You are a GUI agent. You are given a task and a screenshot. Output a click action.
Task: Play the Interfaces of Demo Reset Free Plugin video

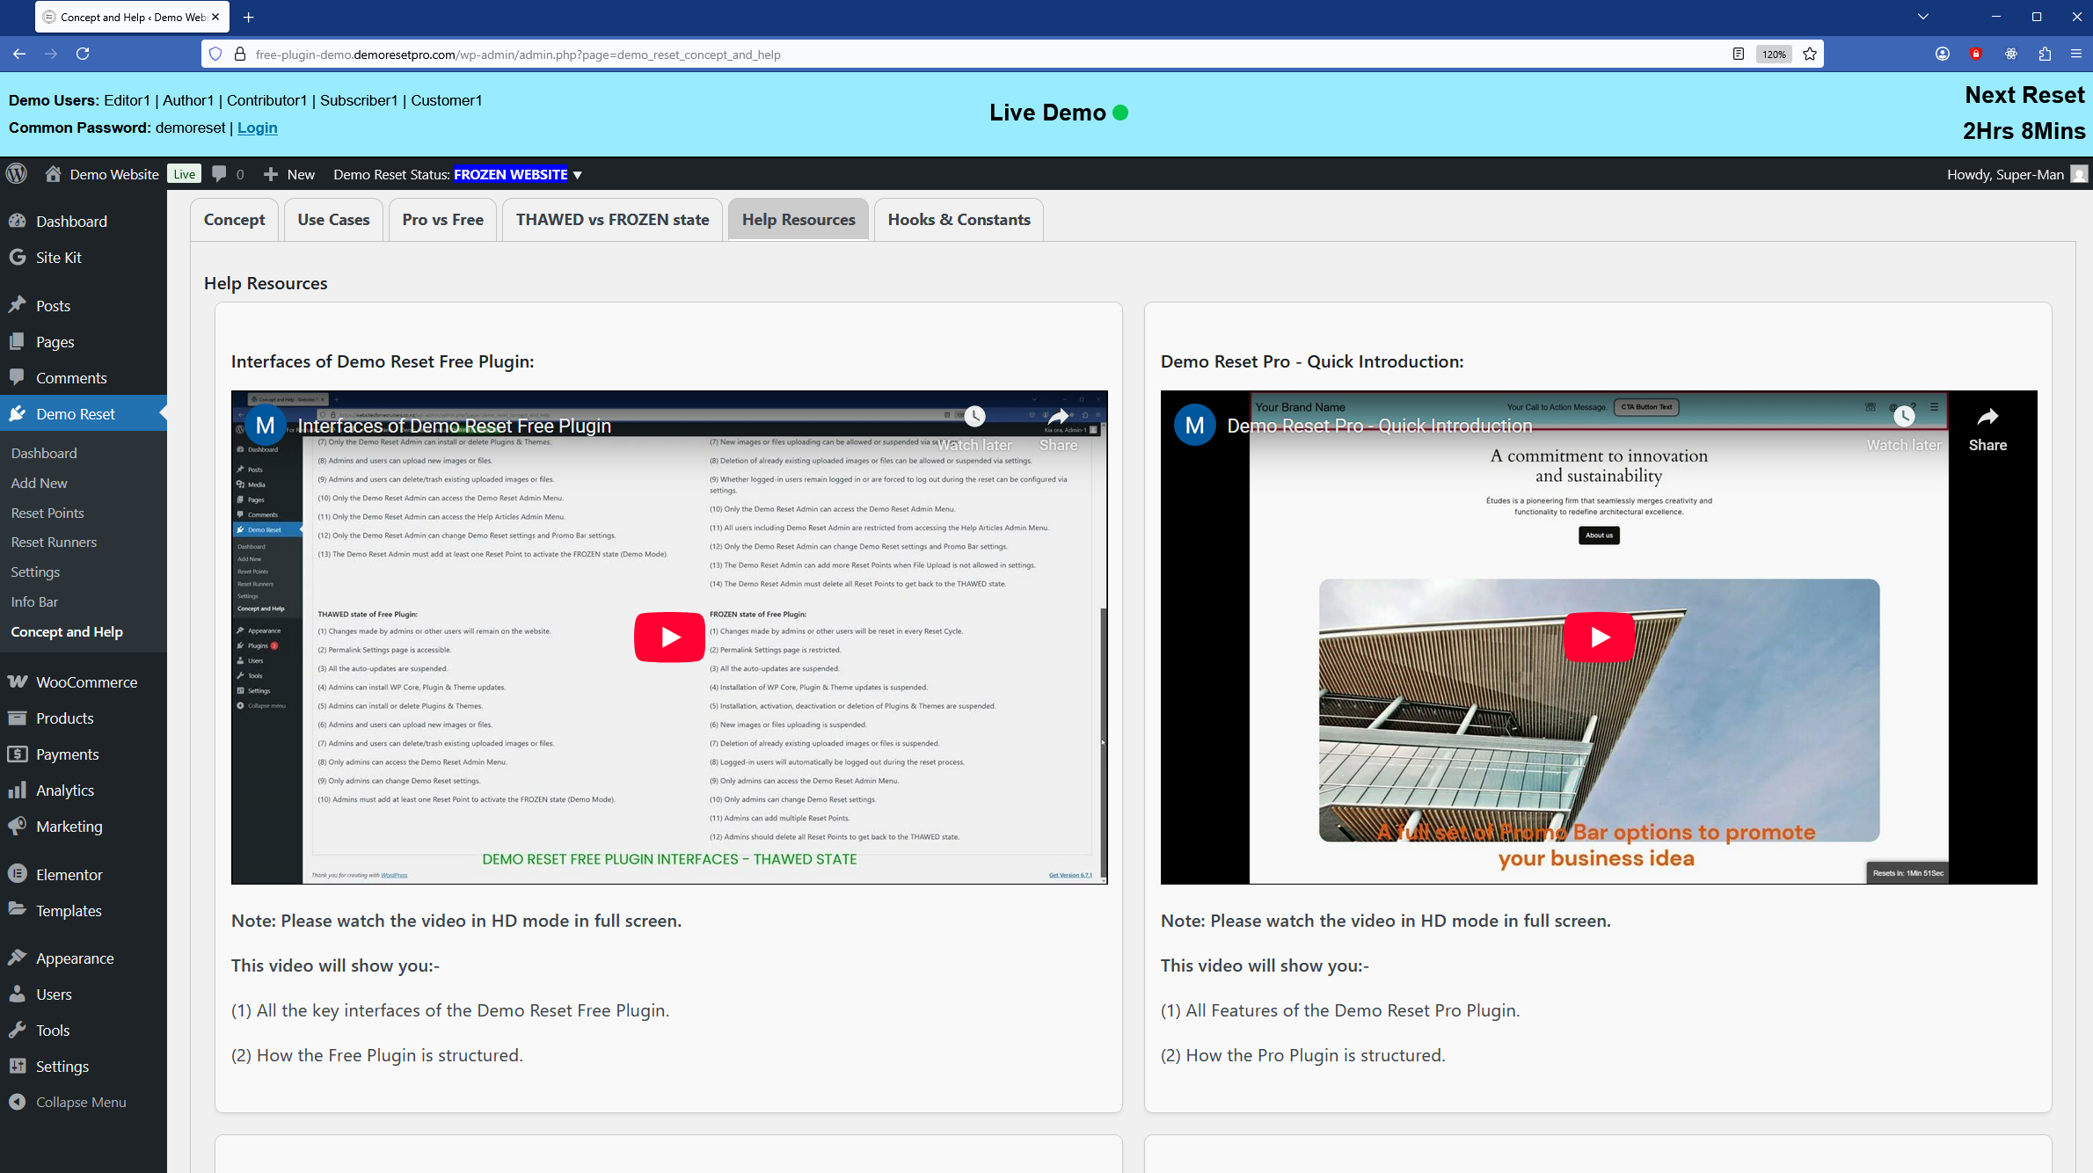pyautogui.click(x=669, y=637)
